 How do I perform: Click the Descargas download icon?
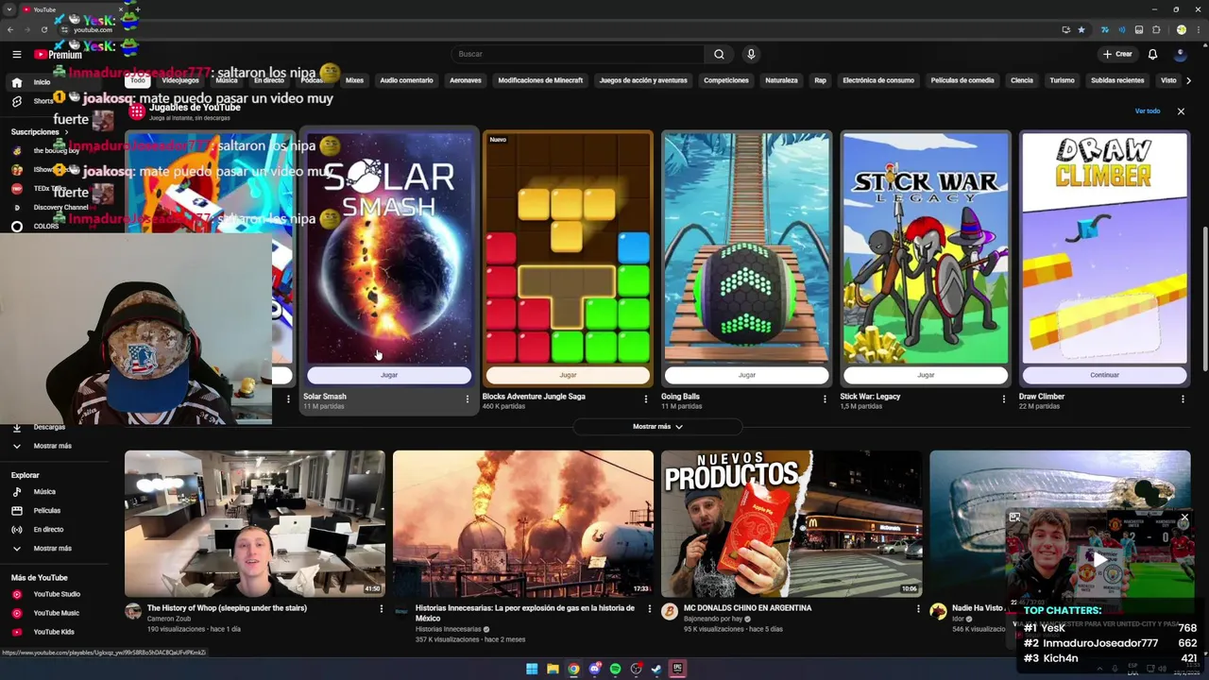16,427
